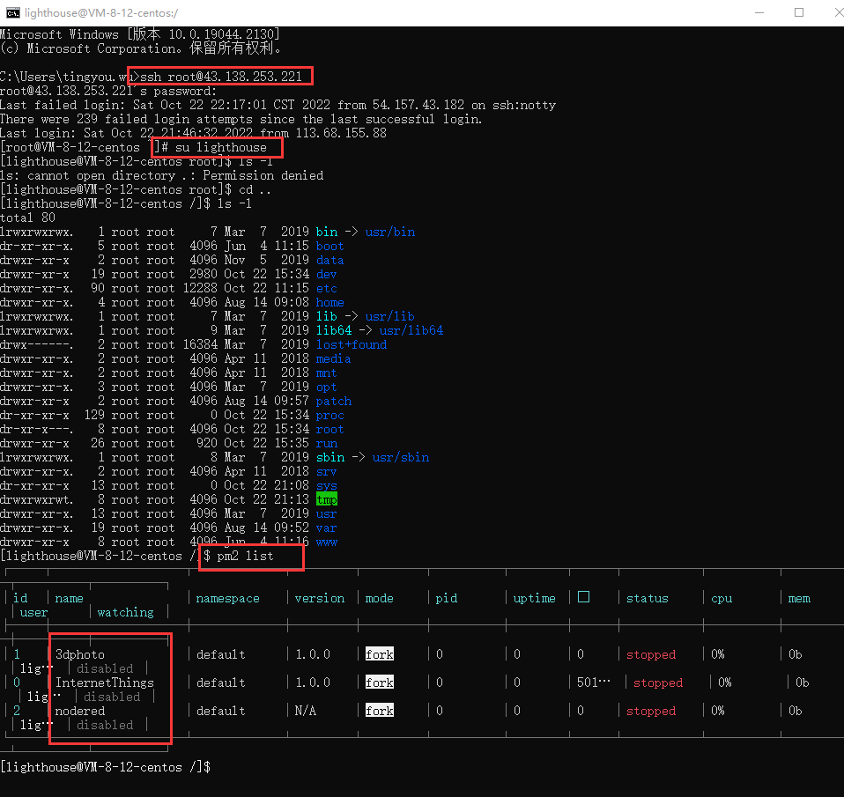Click the 'mnt' directory name
This screenshot has width=844, height=797.
coord(326,373)
